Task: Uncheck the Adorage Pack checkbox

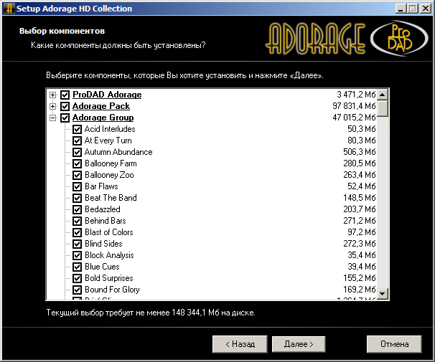Action: (x=65, y=106)
